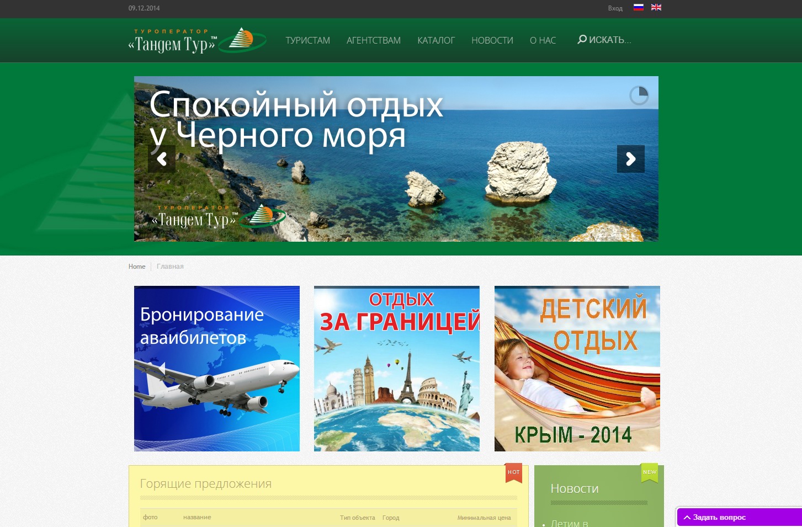Click the HOT ribbon badge
Screen dimensions: 802x527
pyautogui.click(x=513, y=472)
